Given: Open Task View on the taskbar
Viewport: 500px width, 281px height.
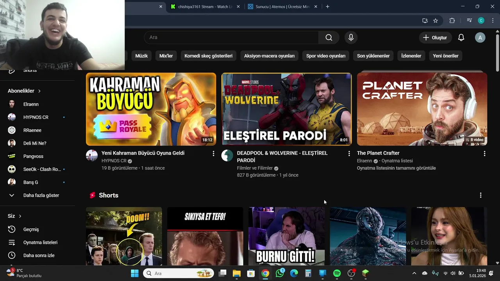Looking at the screenshot, I should click(x=222, y=273).
